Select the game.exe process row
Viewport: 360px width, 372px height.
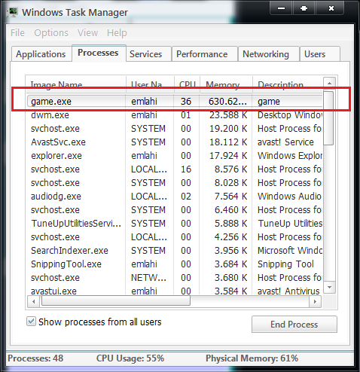(x=175, y=102)
